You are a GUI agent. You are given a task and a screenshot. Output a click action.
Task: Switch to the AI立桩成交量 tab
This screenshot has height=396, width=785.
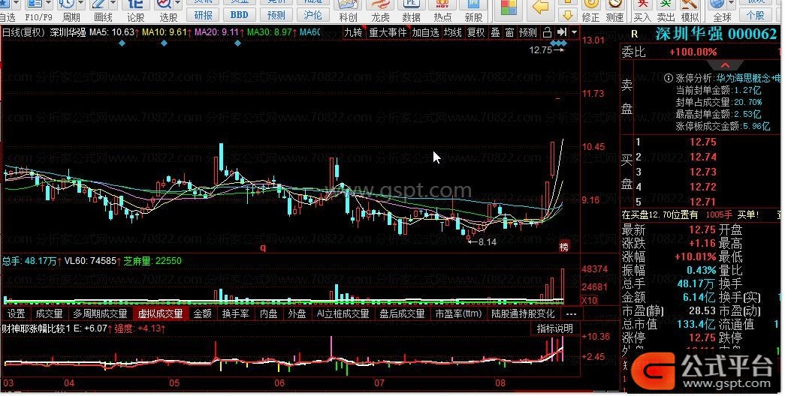(343, 314)
